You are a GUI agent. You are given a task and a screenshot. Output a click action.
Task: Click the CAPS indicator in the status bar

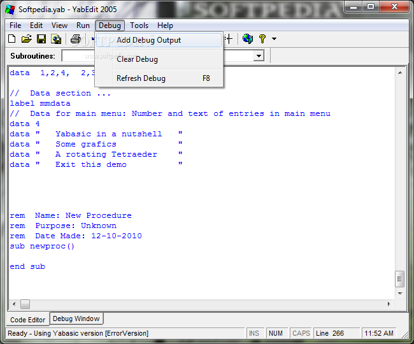(301, 333)
